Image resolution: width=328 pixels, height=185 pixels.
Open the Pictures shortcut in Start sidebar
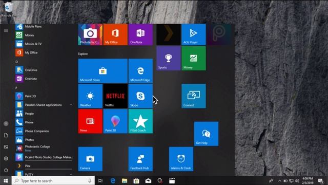pos(6,147)
